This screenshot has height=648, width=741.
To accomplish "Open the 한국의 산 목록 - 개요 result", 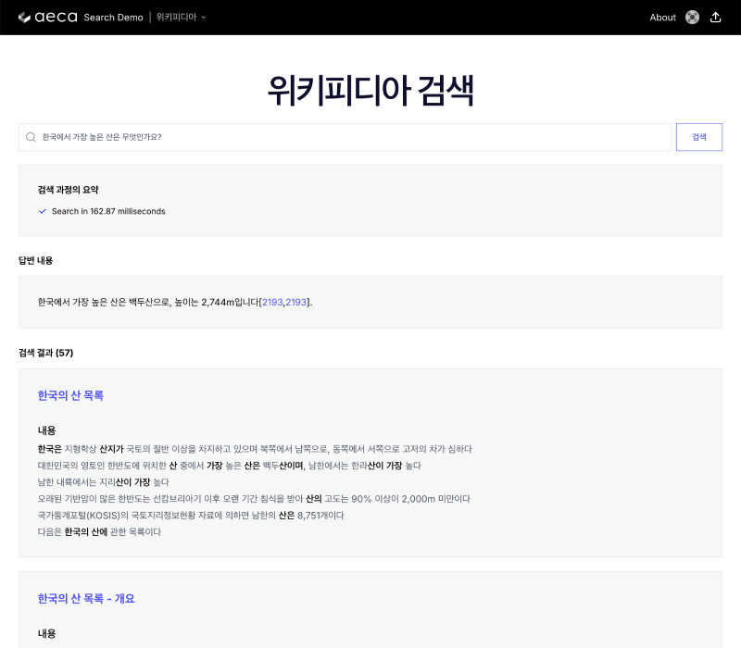I will coord(86,598).
